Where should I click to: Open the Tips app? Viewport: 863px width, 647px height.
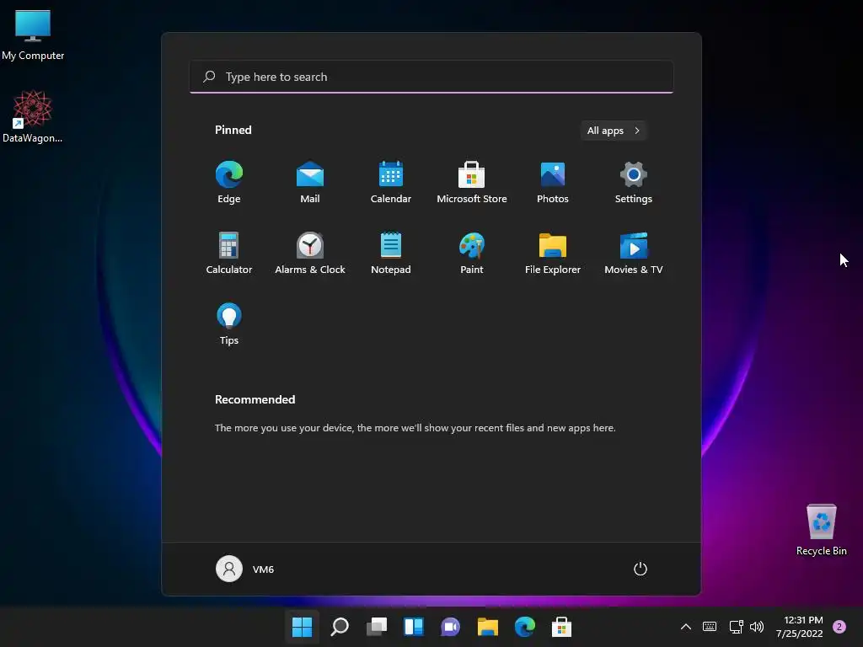pyautogui.click(x=229, y=324)
